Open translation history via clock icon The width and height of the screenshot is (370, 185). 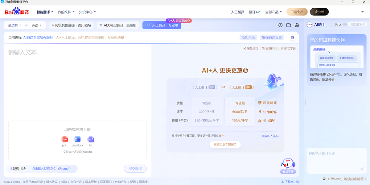pos(280,25)
